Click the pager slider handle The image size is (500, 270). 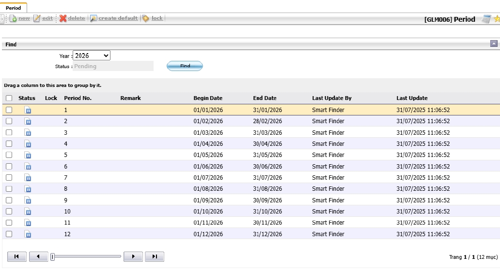tap(53, 256)
